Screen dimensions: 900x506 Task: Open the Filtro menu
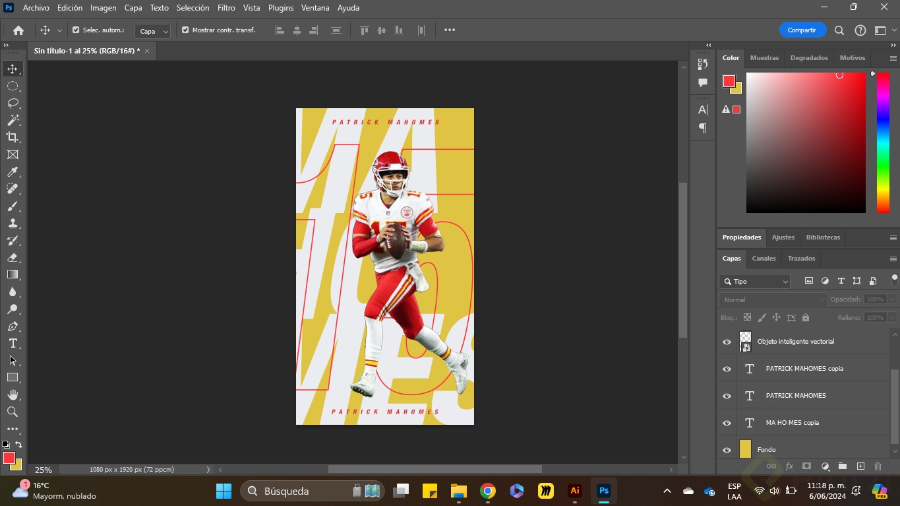226,8
